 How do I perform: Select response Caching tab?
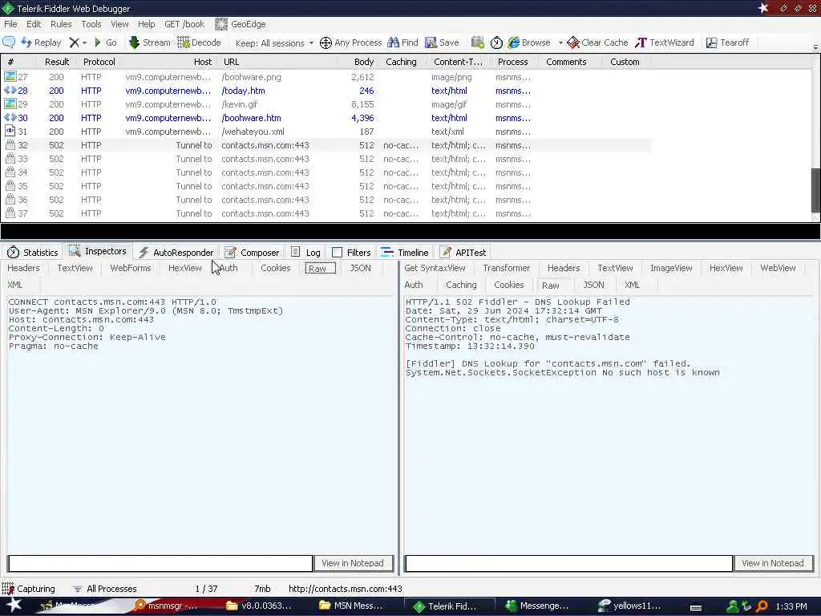tap(461, 285)
